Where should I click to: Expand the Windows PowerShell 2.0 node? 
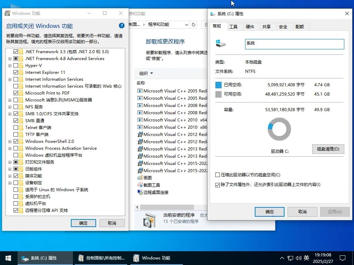coord(9,141)
